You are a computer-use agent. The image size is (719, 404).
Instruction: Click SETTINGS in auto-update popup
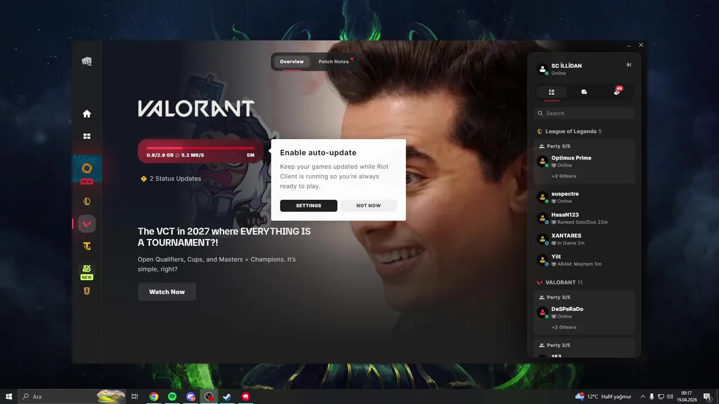click(308, 205)
